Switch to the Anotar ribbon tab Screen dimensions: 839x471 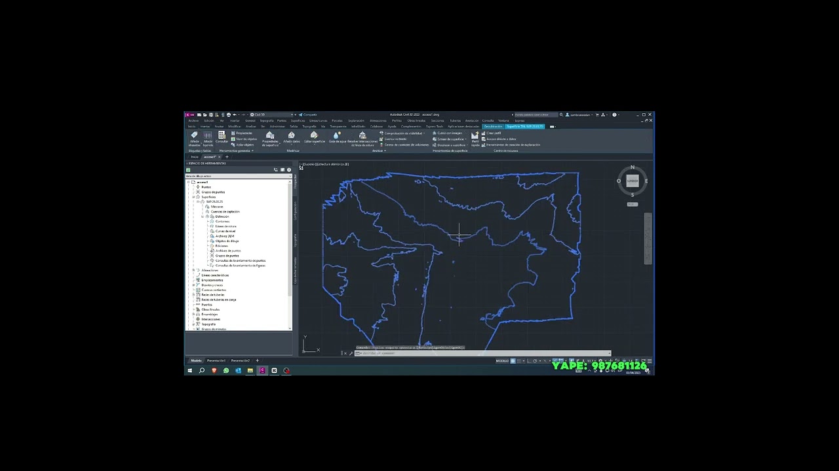[219, 126]
